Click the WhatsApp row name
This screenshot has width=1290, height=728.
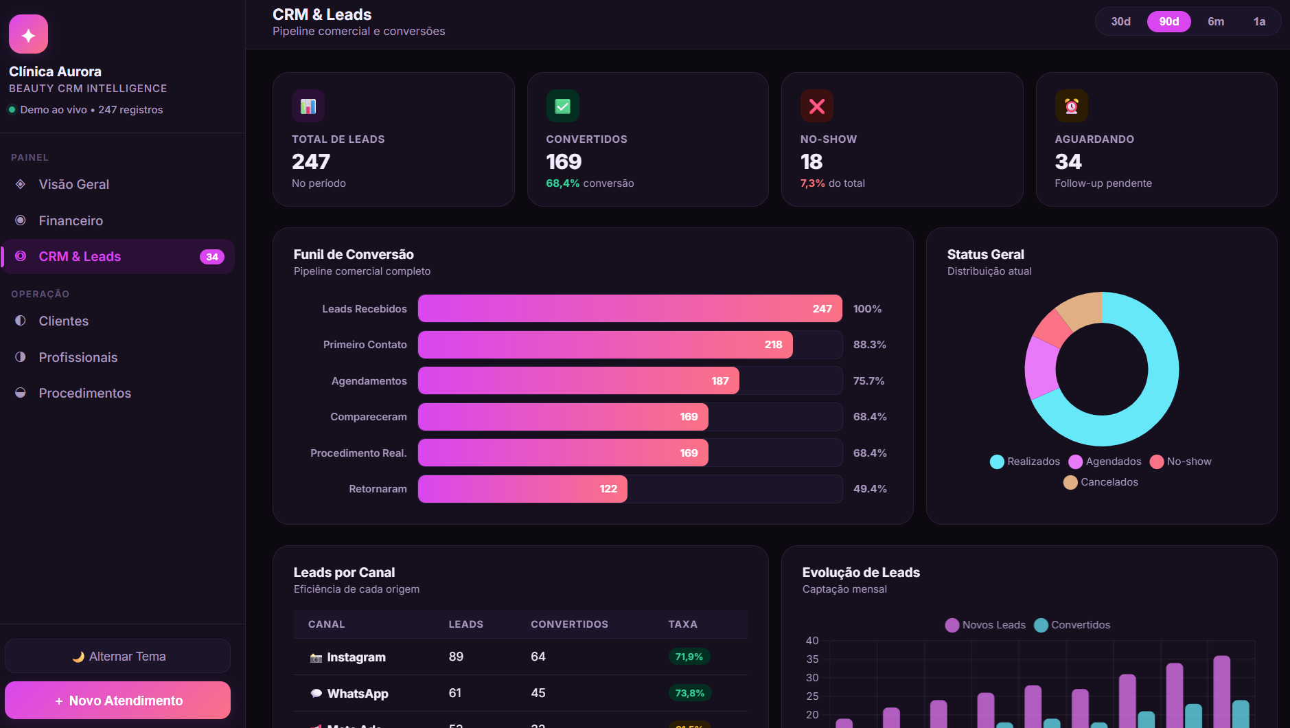point(358,694)
